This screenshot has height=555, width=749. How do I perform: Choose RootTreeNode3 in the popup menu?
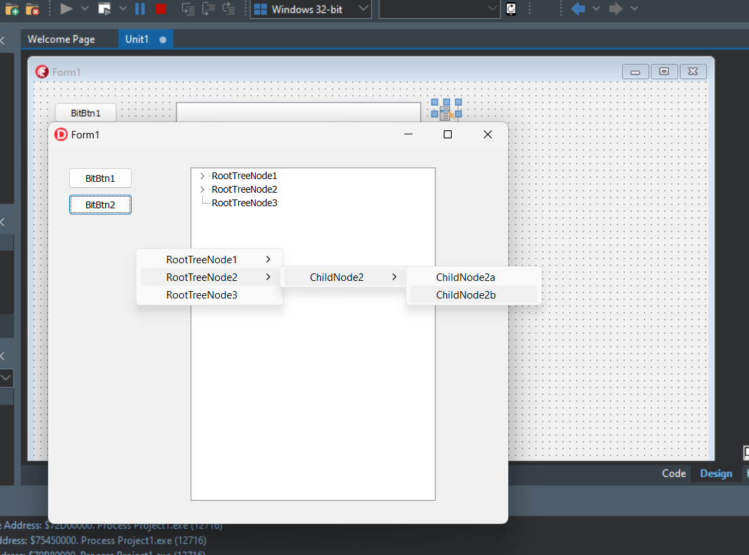210,294
